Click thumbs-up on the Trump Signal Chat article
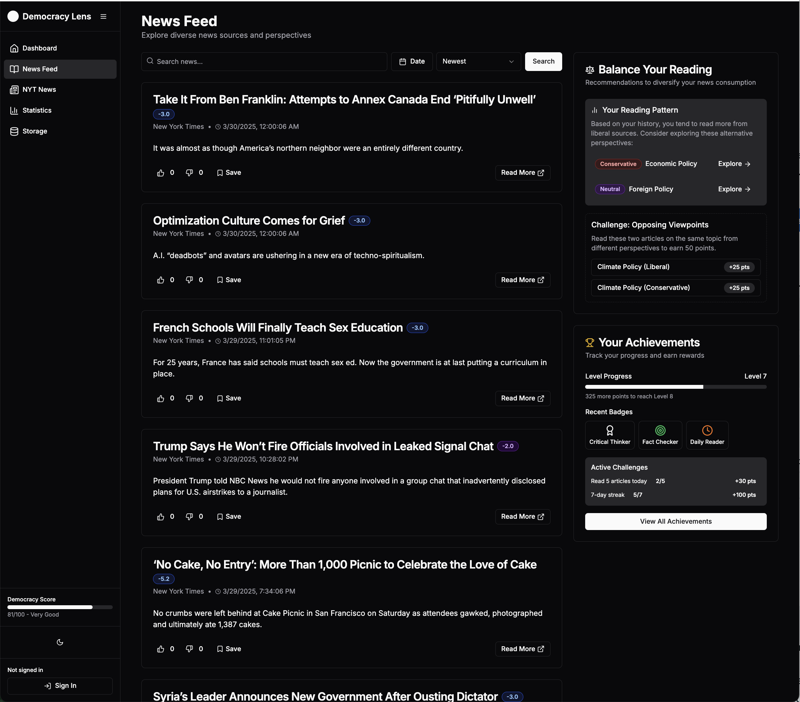The image size is (800, 702). [160, 517]
